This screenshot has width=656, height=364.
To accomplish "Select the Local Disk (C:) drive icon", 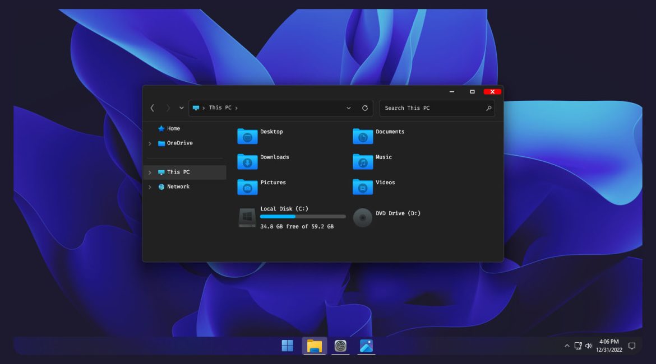I will pos(247,218).
